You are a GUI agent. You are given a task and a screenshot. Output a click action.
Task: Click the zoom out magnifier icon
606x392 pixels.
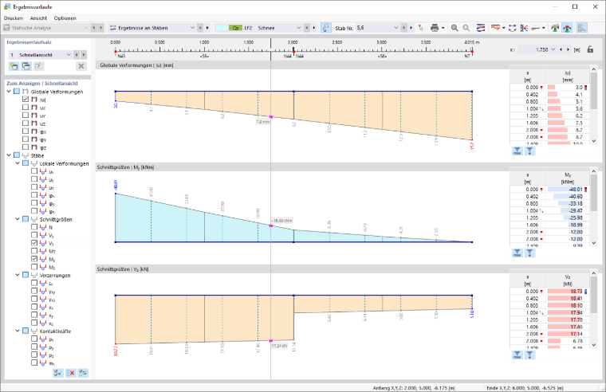(x=466, y=28)
